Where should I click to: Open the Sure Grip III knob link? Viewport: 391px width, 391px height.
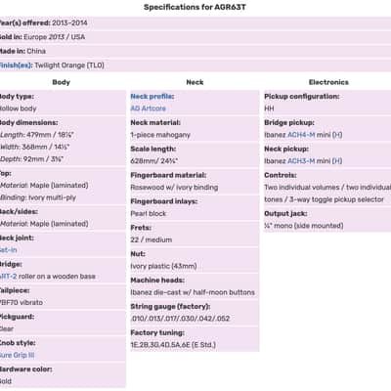pos(17,355)
